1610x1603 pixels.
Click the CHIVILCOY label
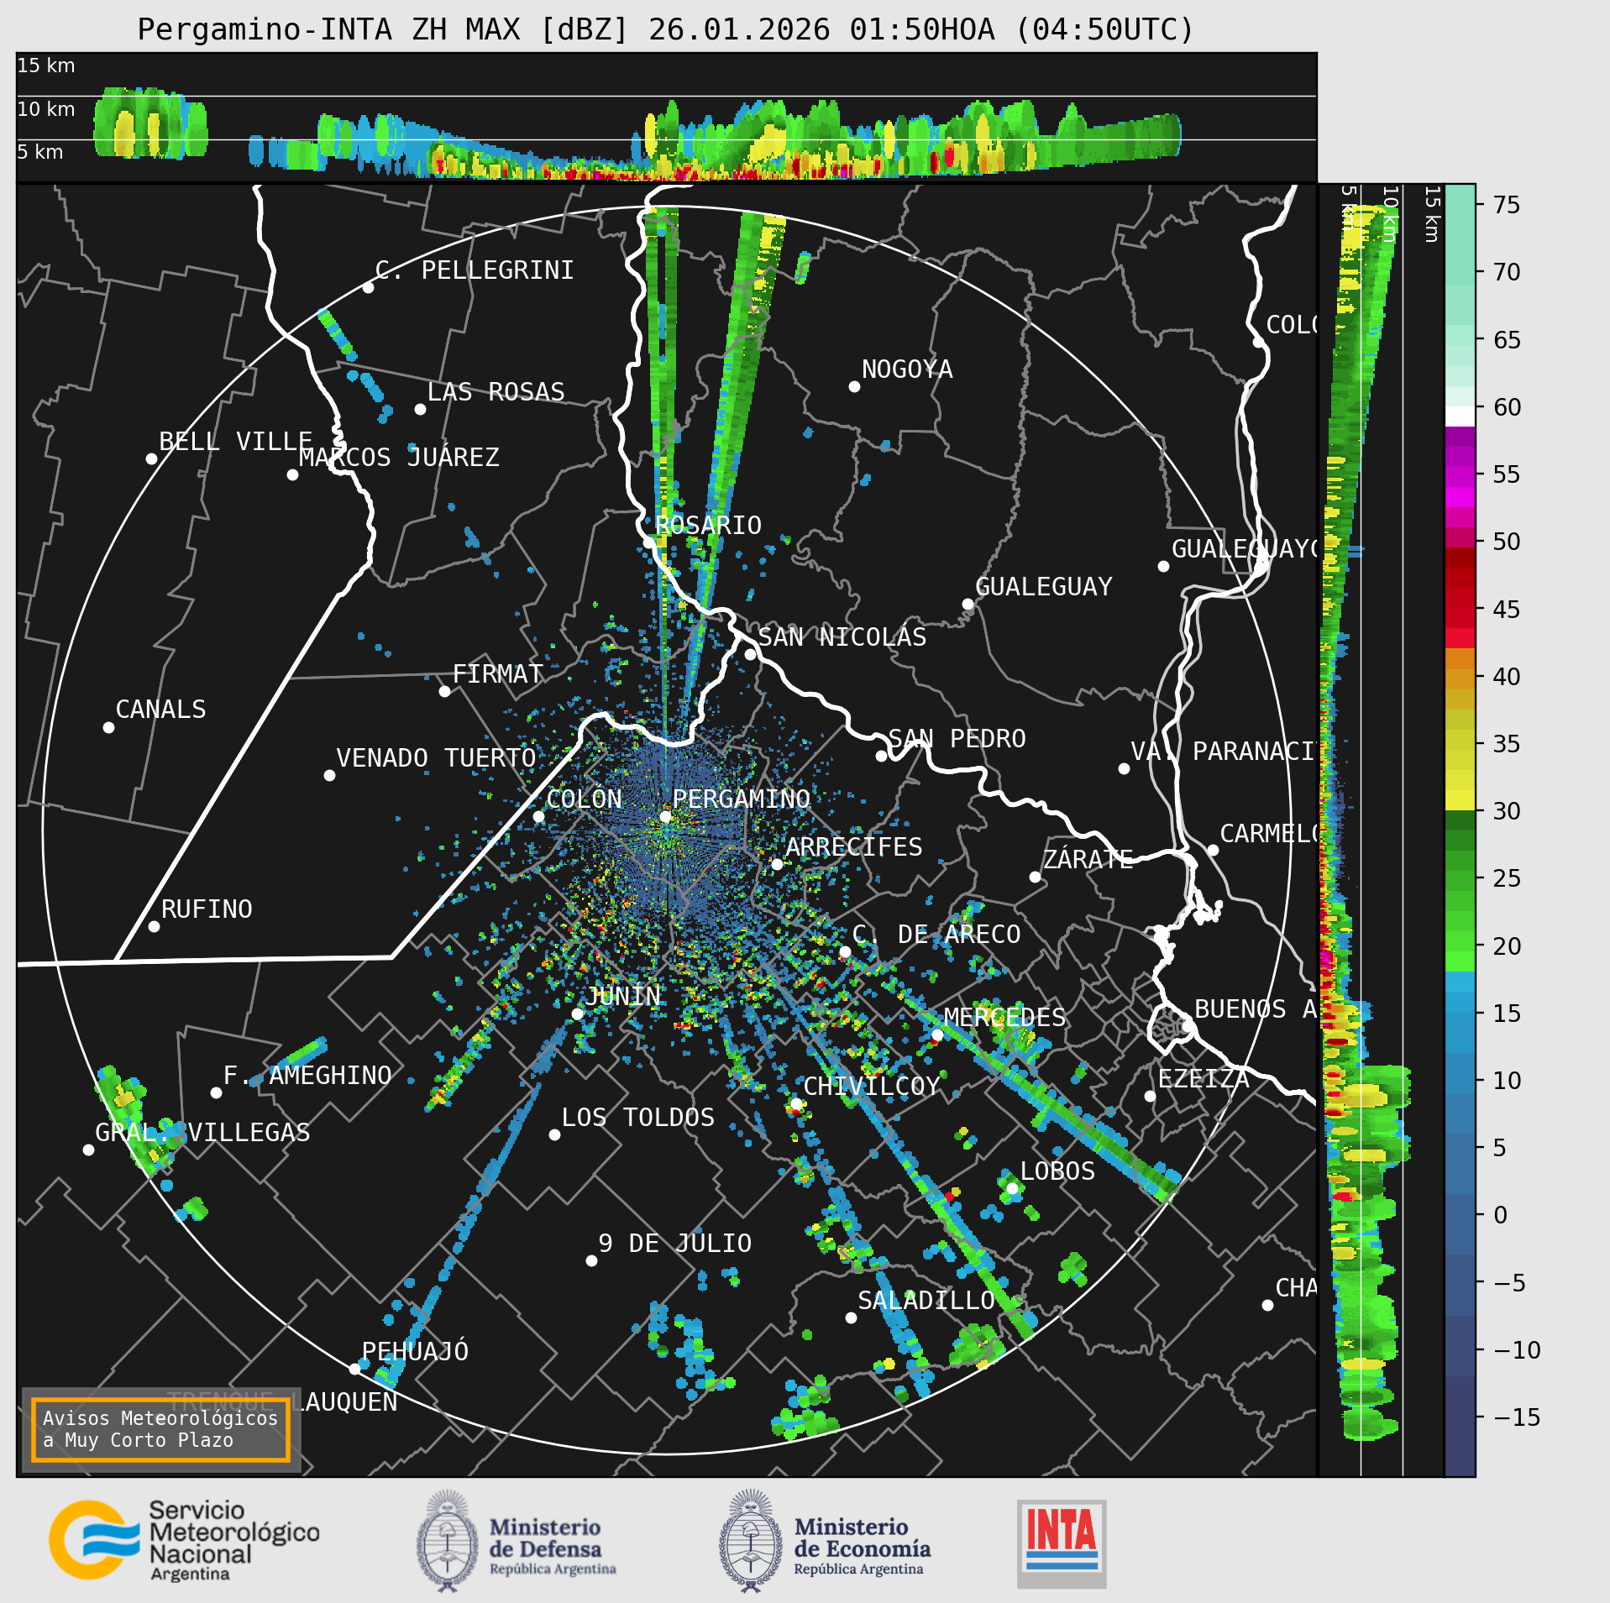872,1086
